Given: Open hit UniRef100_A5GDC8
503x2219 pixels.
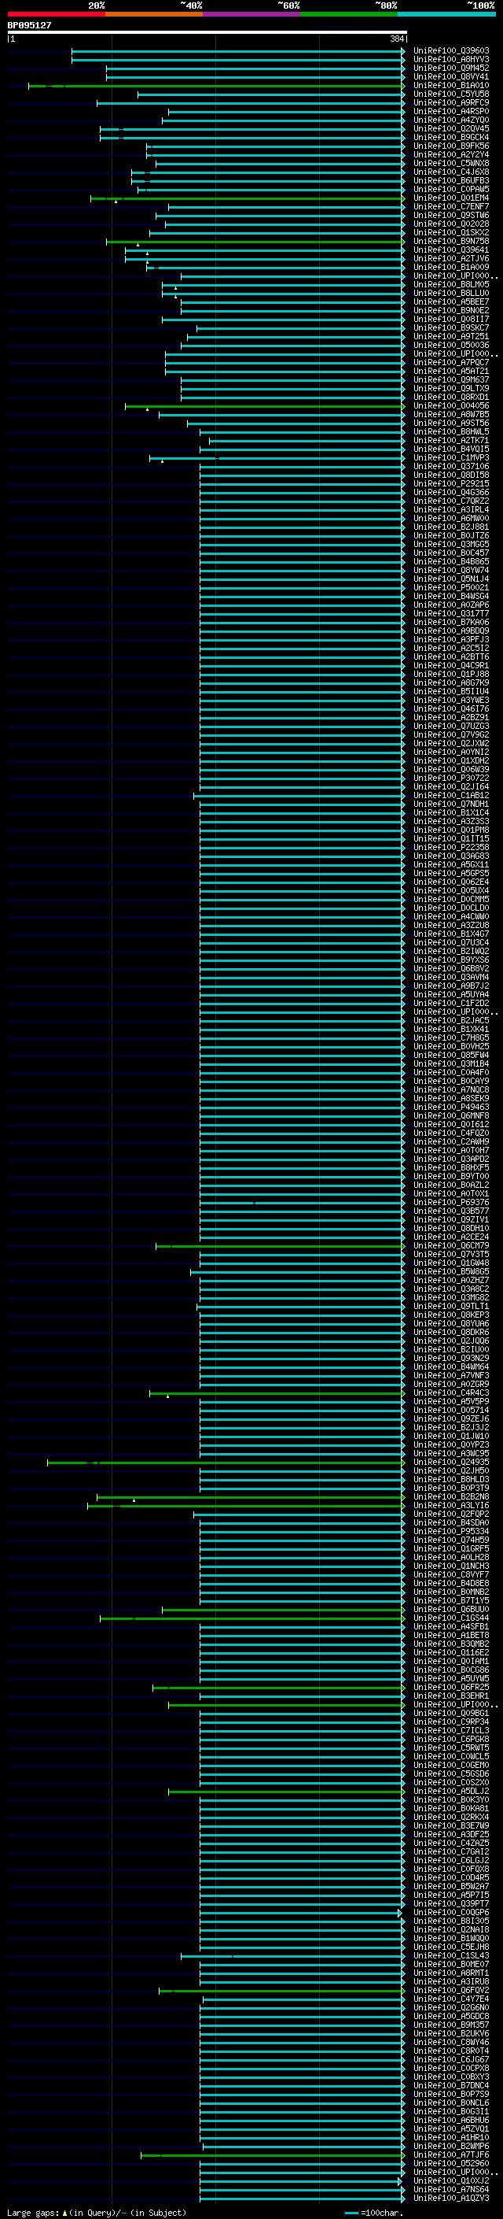Looking at the screenshot, I should [x=450, y=2016].
